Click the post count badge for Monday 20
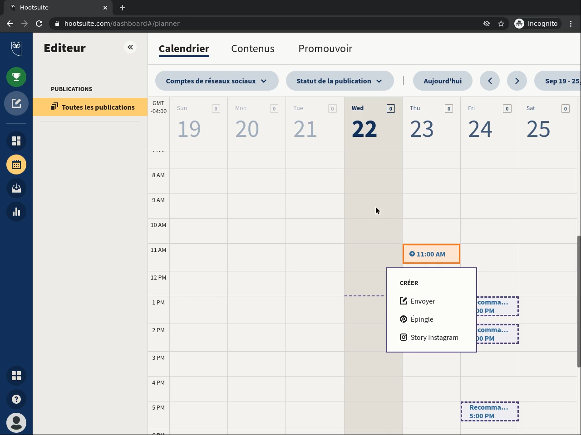Image resolution: width=581 pixels, height=435 pixels. [x=274, y=109]
